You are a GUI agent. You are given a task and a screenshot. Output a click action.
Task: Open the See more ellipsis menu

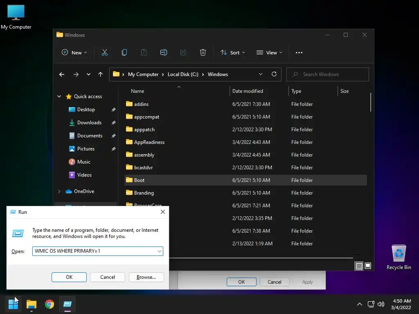pyautogui.click(x=299, y=53)
